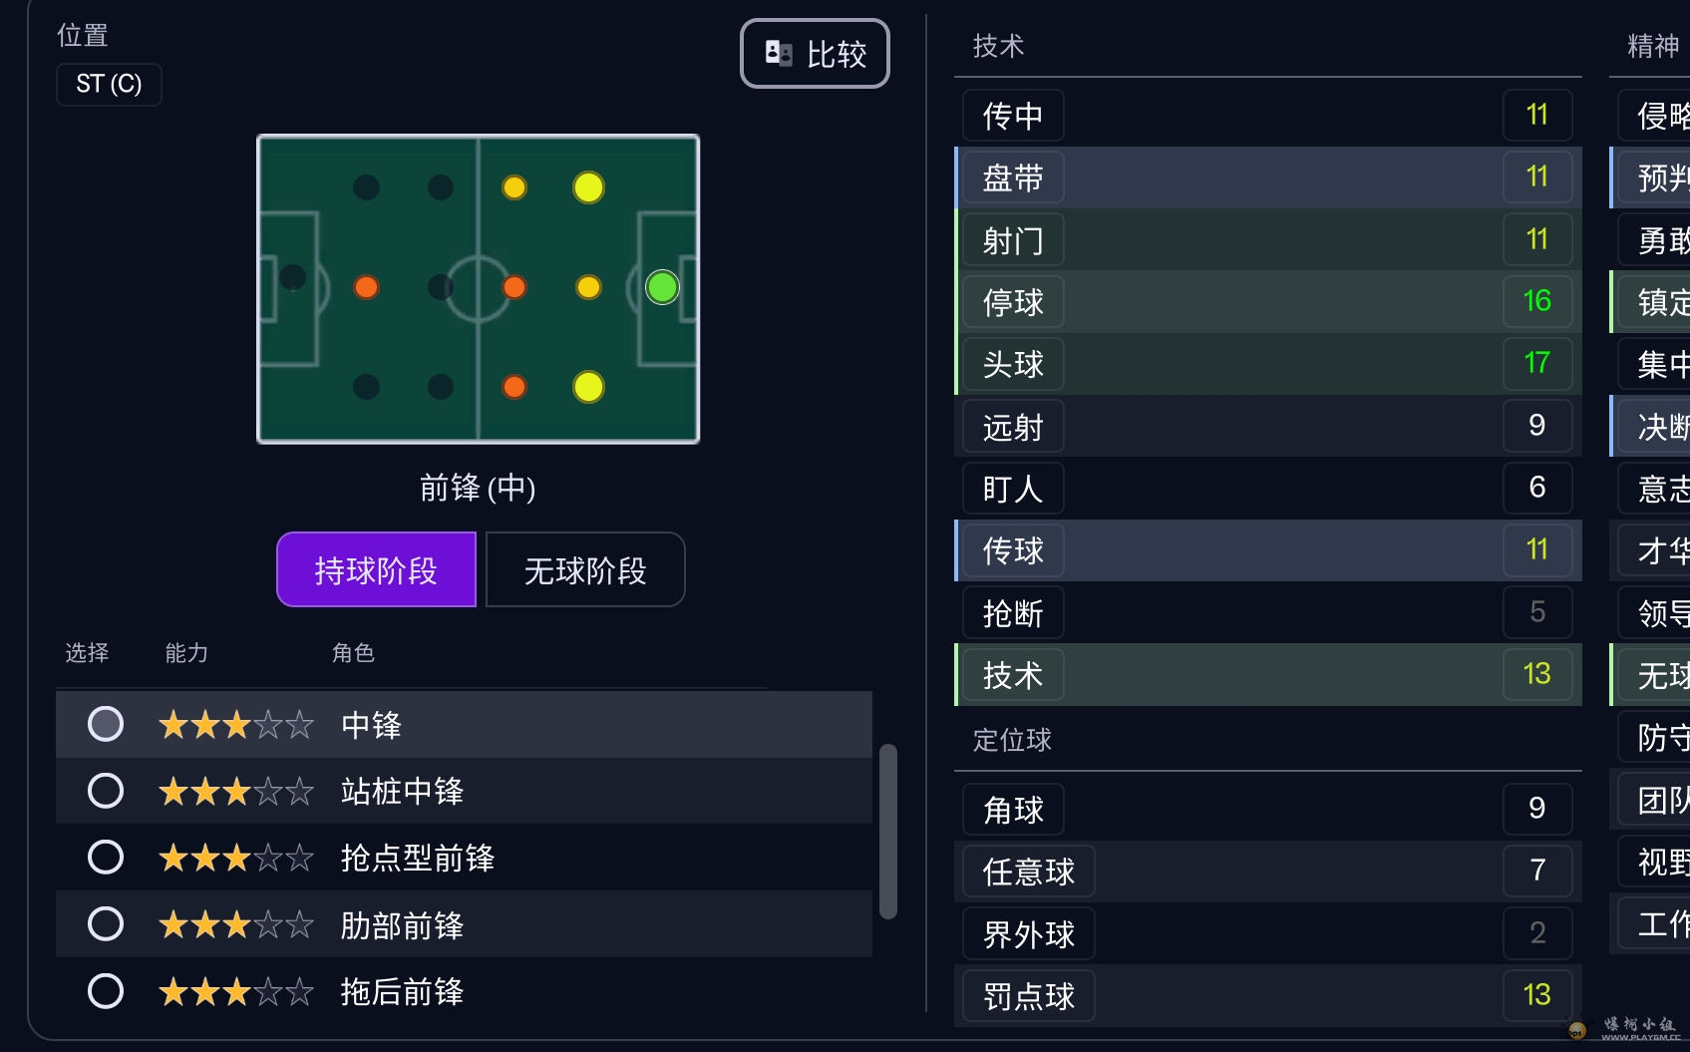The image size is (1690, 1052).
Task: Click the 停球 attribute value 16
Action: click(1536, 301)
